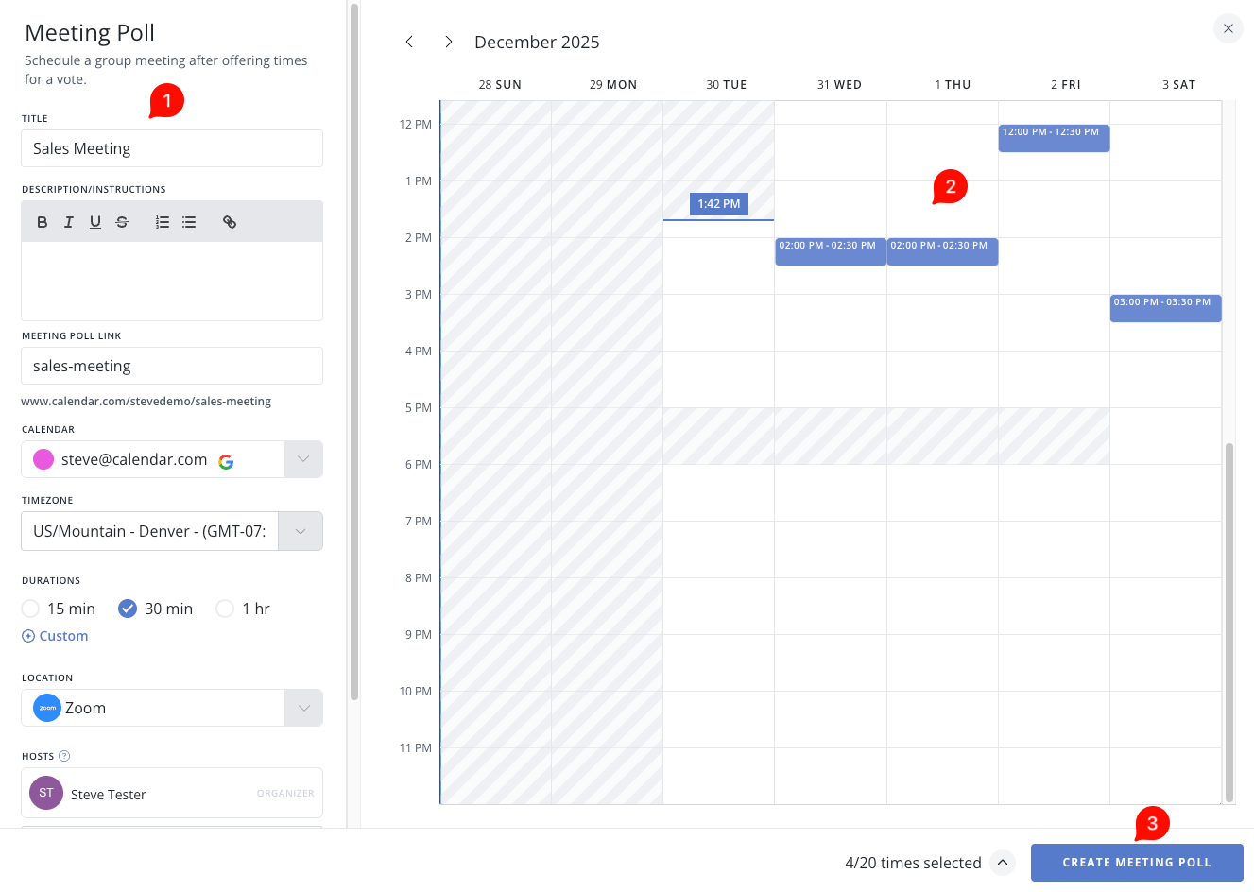Click the Hosts help question icon
The width and height of the screenshot is (1254, 892).
[64, 756]
